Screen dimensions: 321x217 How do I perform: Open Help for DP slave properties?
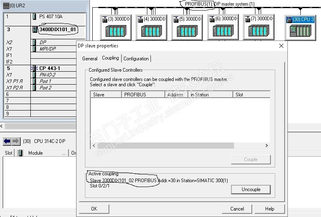click(270, 209)
